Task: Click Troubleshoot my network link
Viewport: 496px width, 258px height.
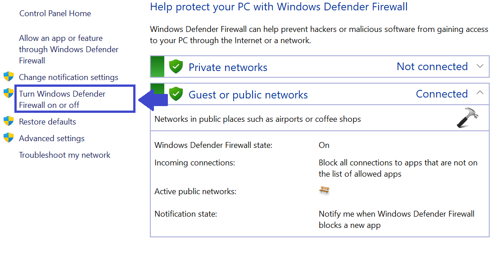Action: tap(64, 155)
